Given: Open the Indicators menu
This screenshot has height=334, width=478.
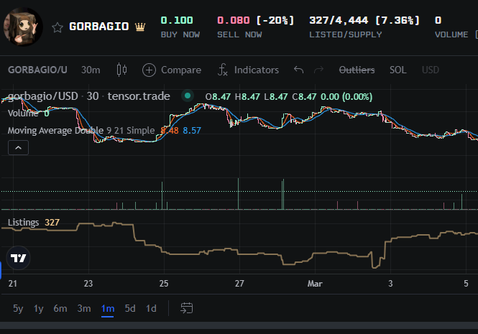Looking at the screenshot, I should click(x=248, y=70).
